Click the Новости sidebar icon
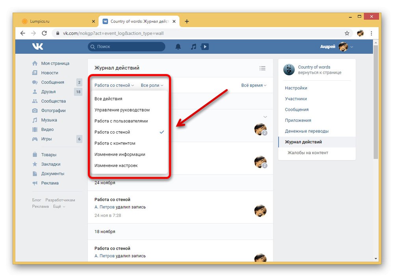 (x=35, y=73)
